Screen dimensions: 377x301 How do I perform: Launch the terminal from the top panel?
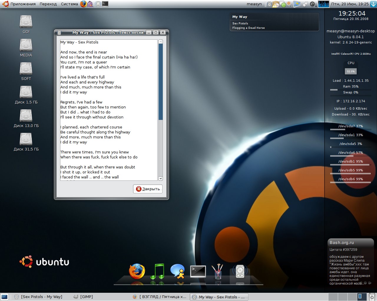(105, 4)
